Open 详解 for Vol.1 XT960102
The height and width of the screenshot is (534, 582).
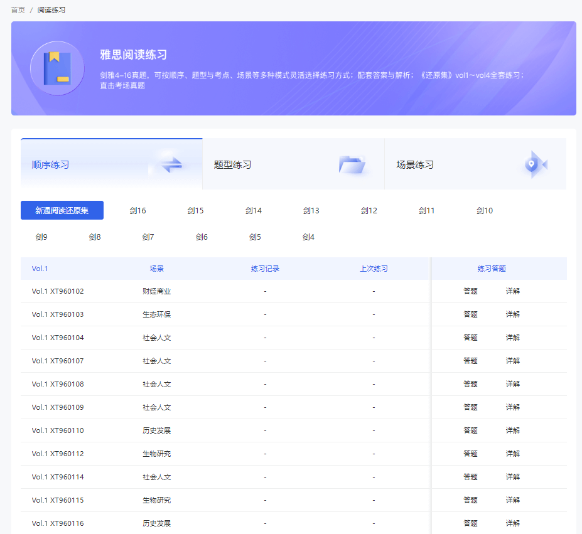click(512, 291)
